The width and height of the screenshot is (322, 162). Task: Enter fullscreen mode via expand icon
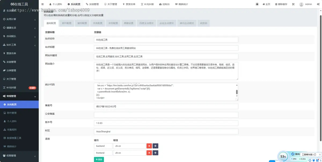pyautogui.click(x=293, y=4)
